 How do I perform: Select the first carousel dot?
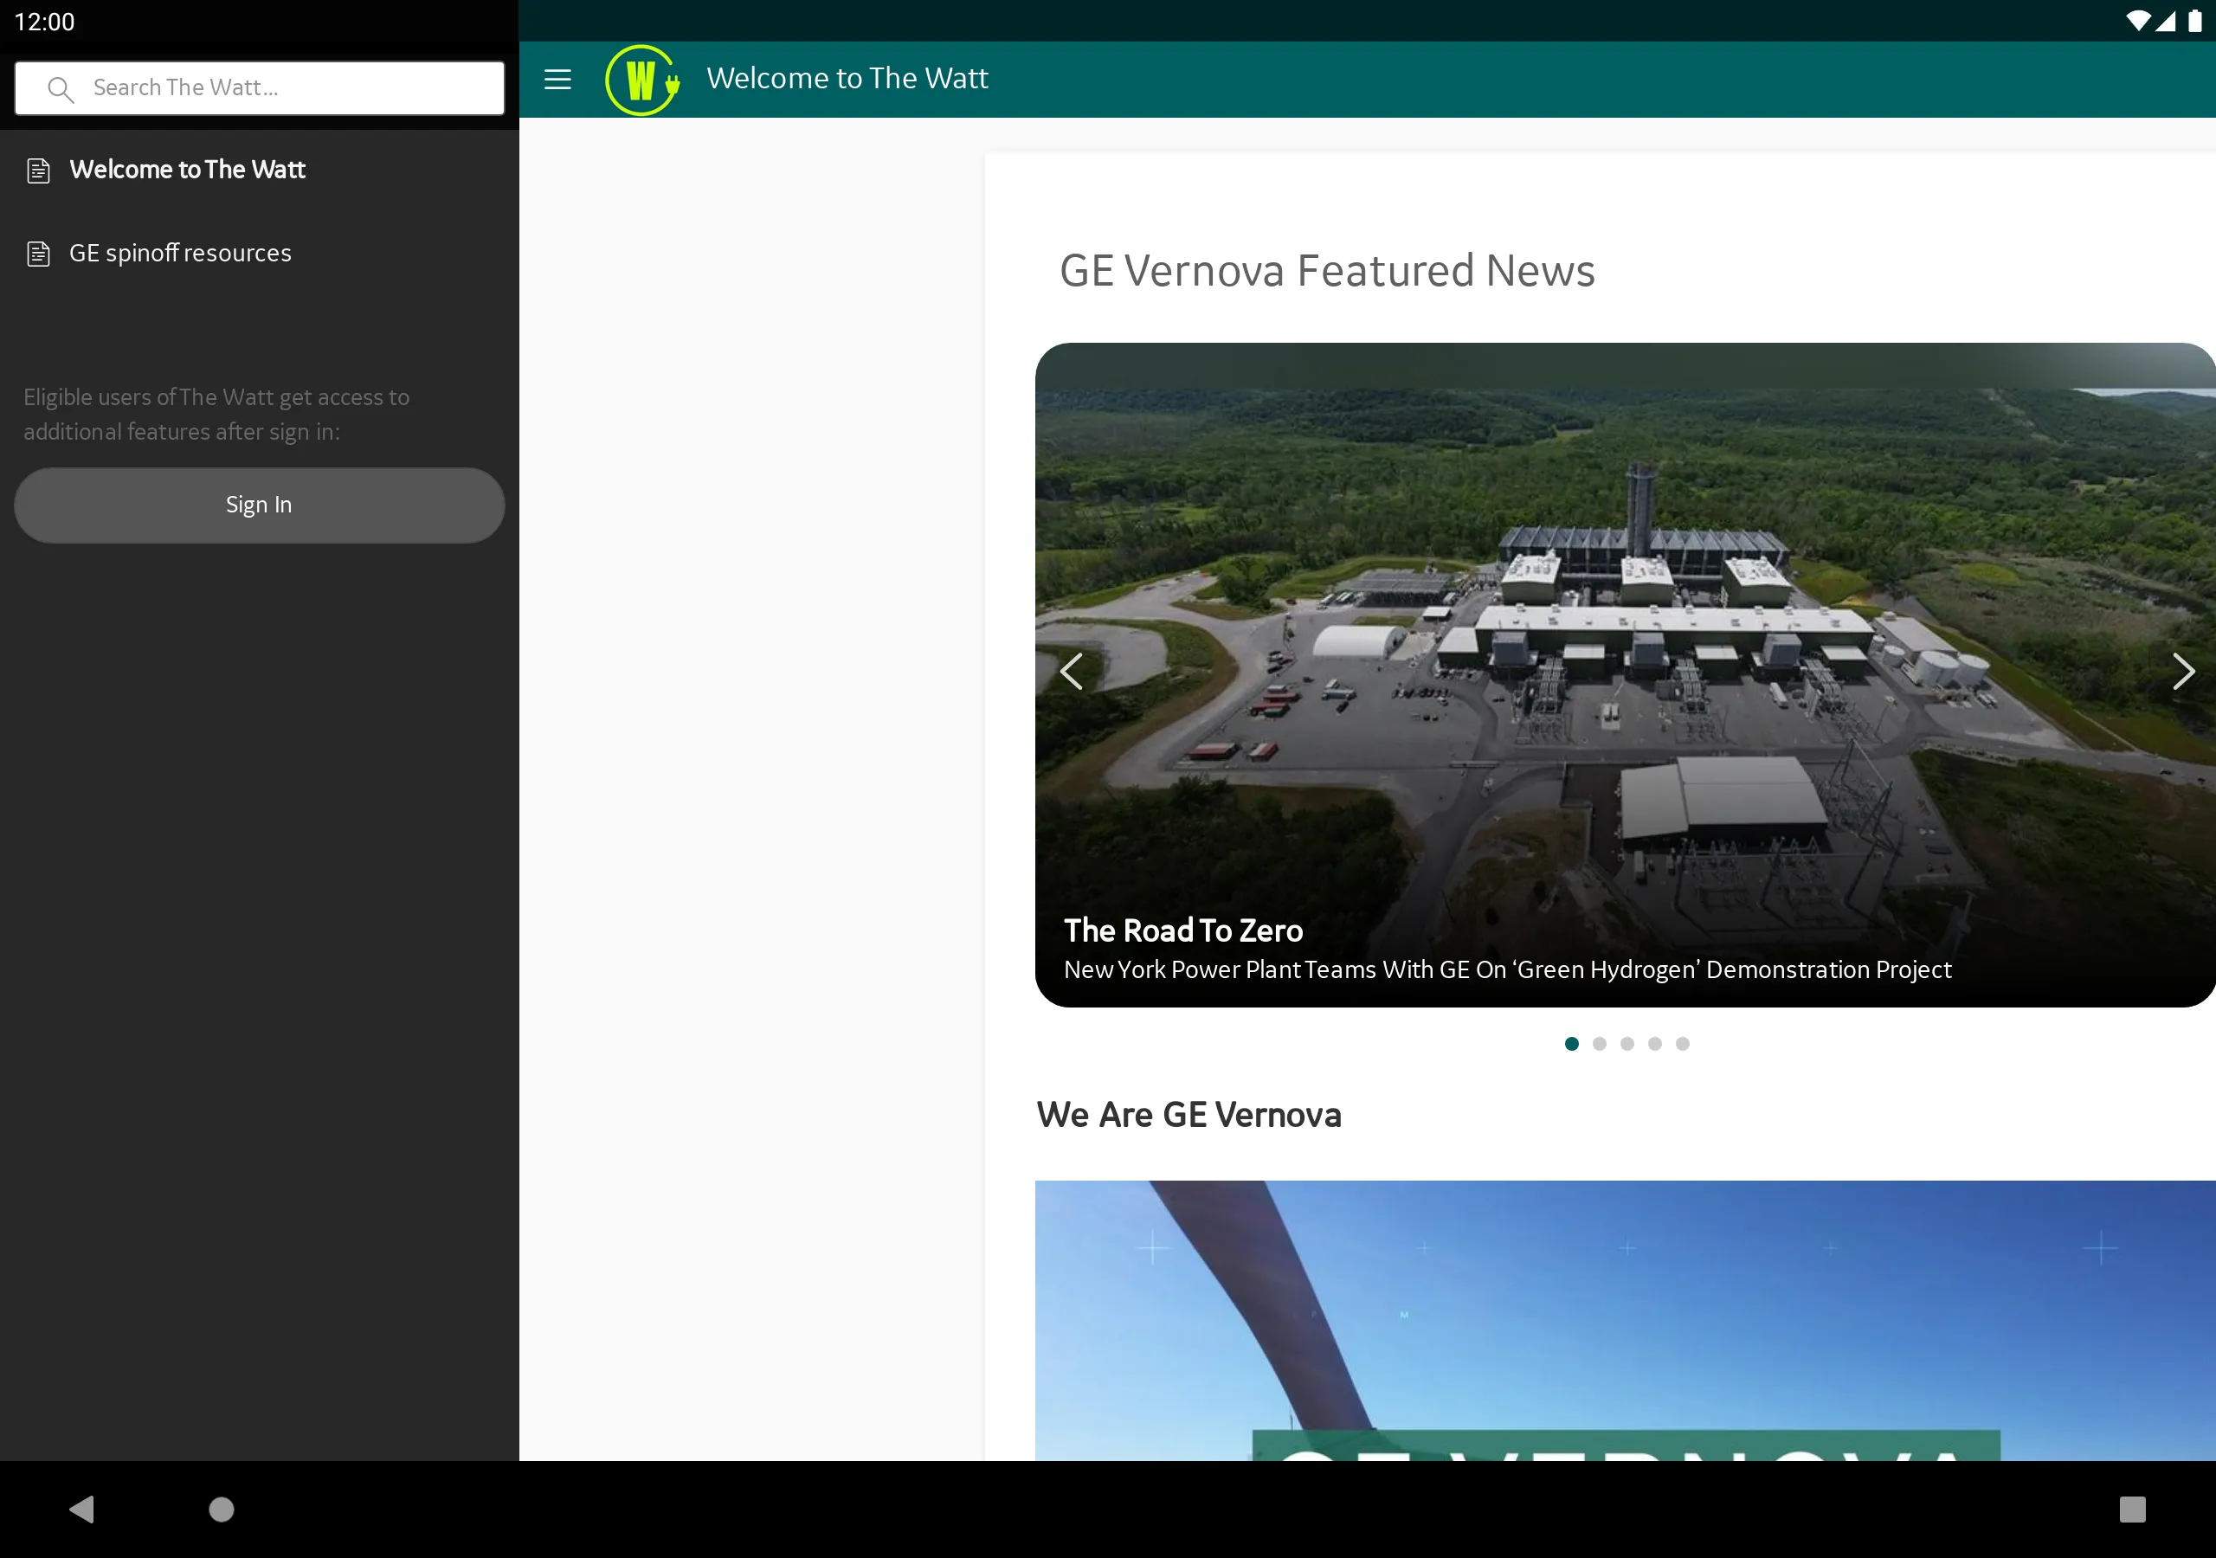pyautogui.click(x=1571, y=1044)
